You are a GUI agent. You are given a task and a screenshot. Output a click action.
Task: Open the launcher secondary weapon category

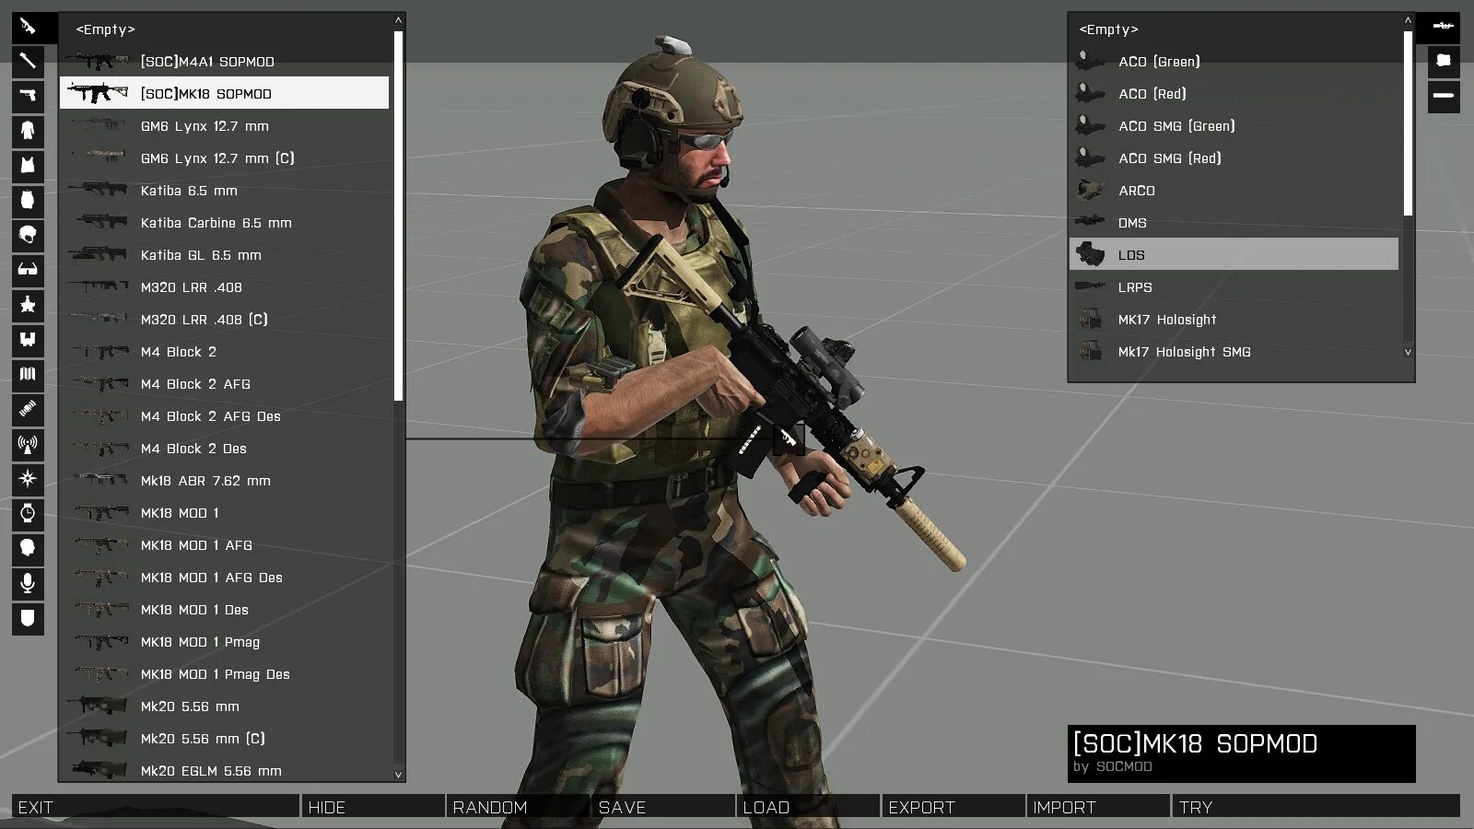[x=28, y=62]
